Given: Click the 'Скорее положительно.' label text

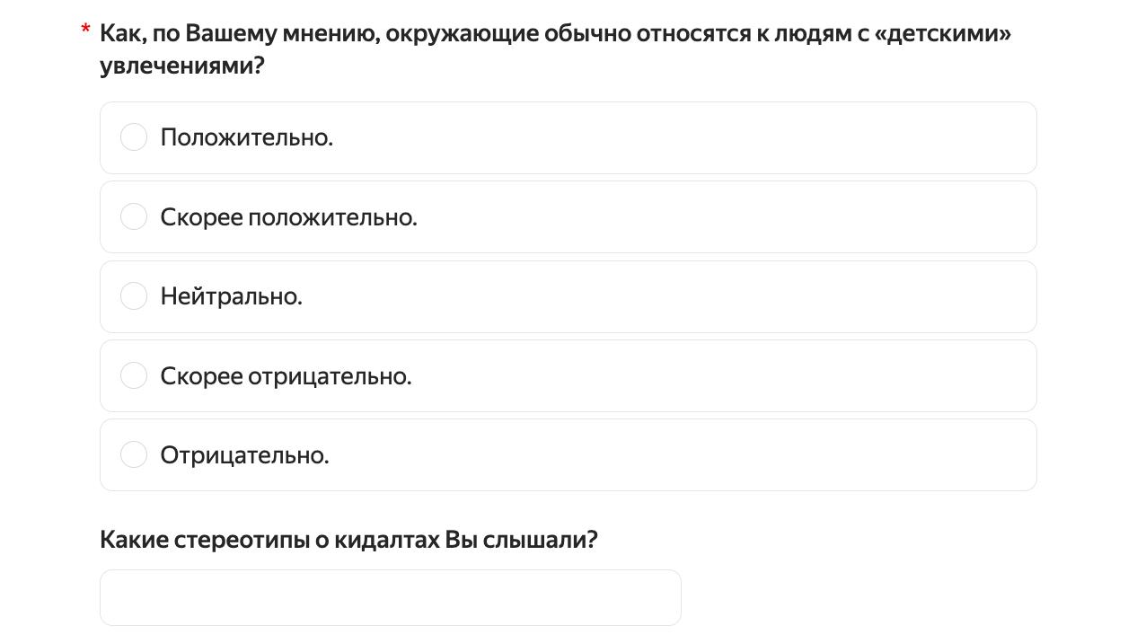Looking at the screenshot, I should point(289,217).
